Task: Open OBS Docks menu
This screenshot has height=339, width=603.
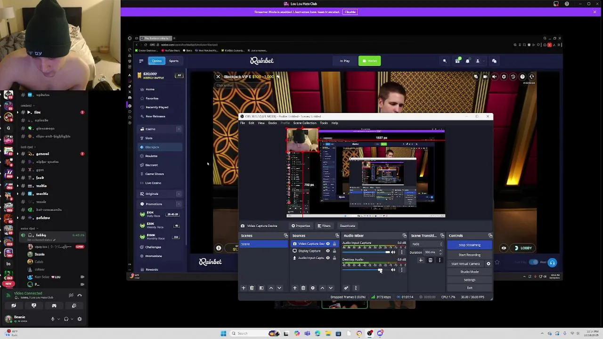Action: tap(272, 123)
